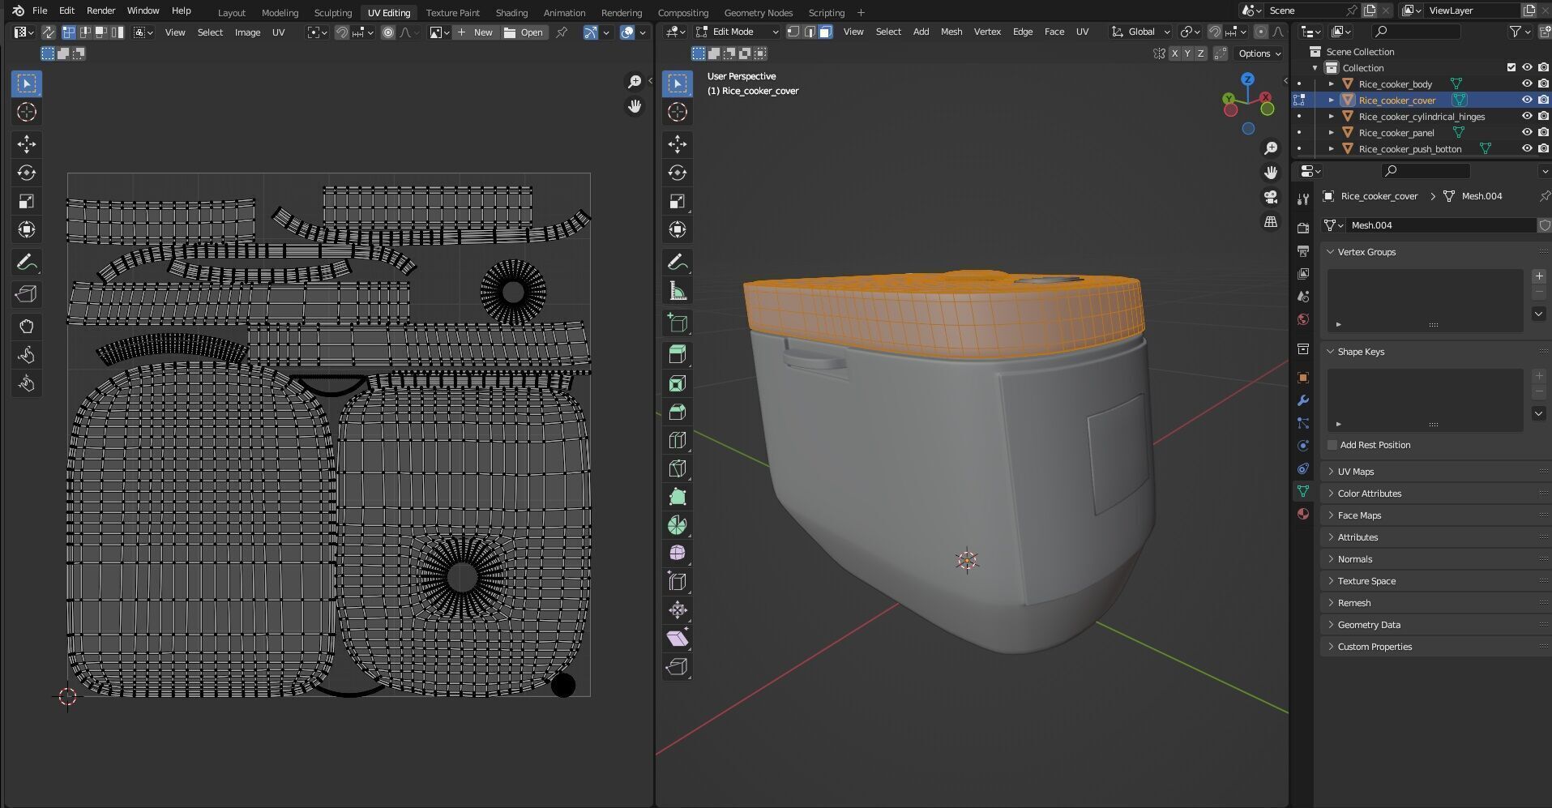Click the viewport navigation gizmo Z axis

[x=1248, y=79]
